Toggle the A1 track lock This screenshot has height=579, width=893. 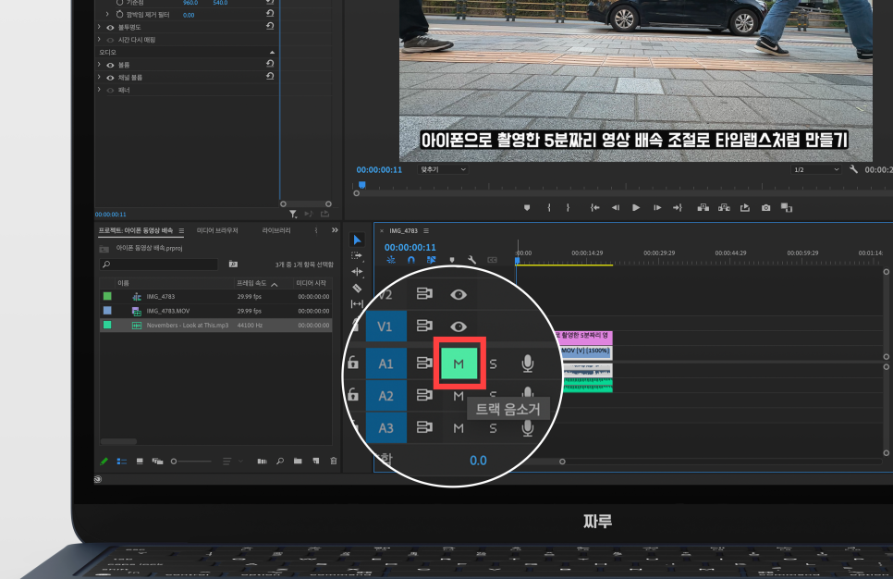(x=353, y=362)
